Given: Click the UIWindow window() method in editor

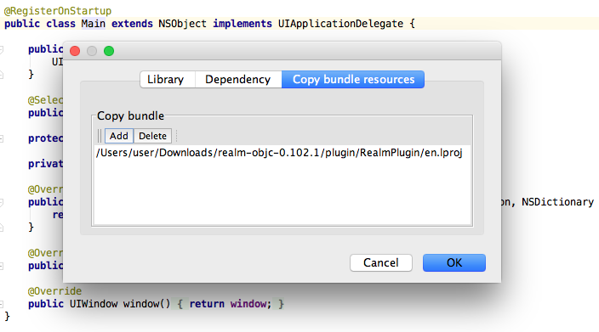Looking at the screenshot, I should click(120, 304).
